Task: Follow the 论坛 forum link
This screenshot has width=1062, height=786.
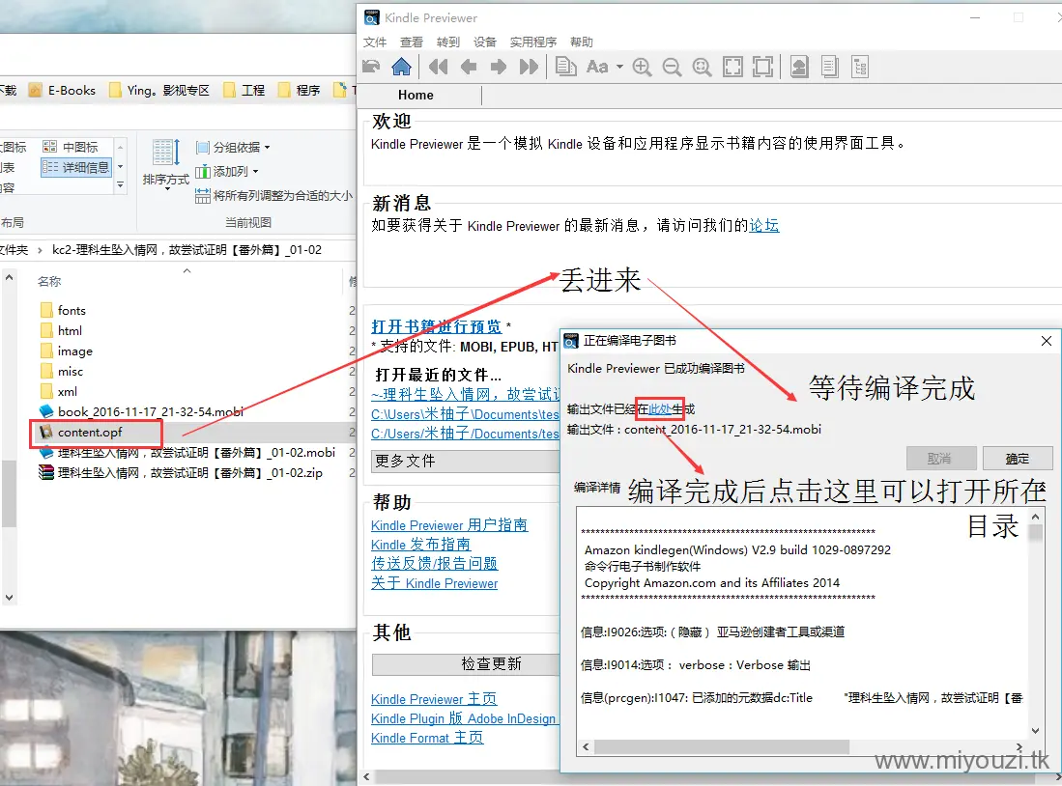Action: pyautogui.click(x=764, y=225)
